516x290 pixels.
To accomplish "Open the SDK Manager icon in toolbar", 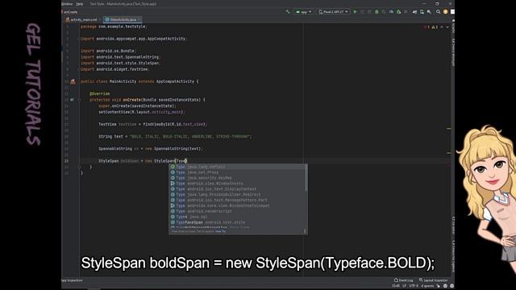I will click(x=429, y=12).
